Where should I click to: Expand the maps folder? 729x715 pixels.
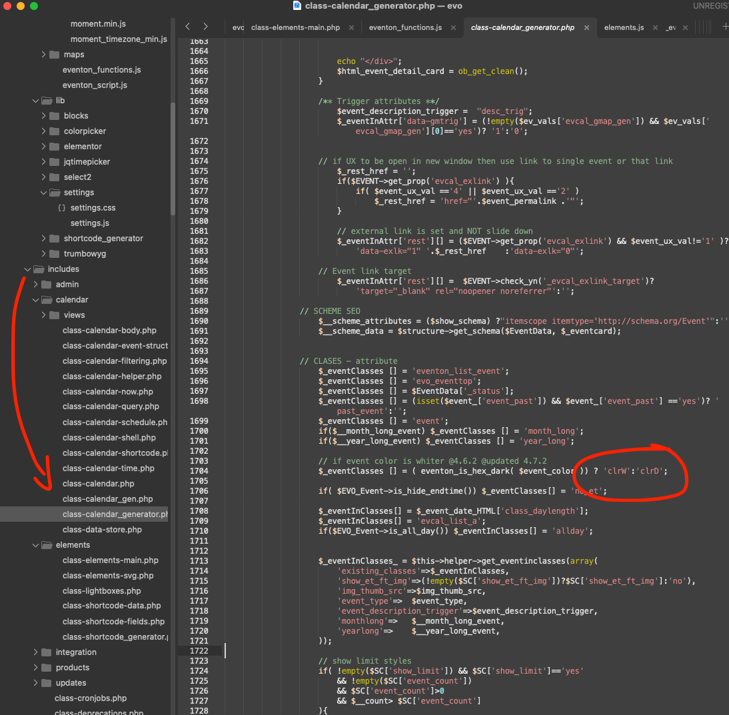[x=43, y=55]
